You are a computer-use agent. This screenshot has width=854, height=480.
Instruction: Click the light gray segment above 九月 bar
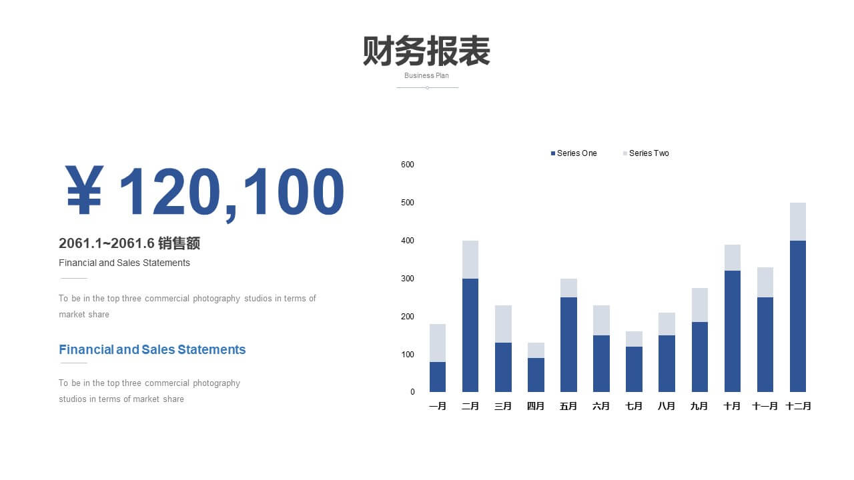coord(700,305)
